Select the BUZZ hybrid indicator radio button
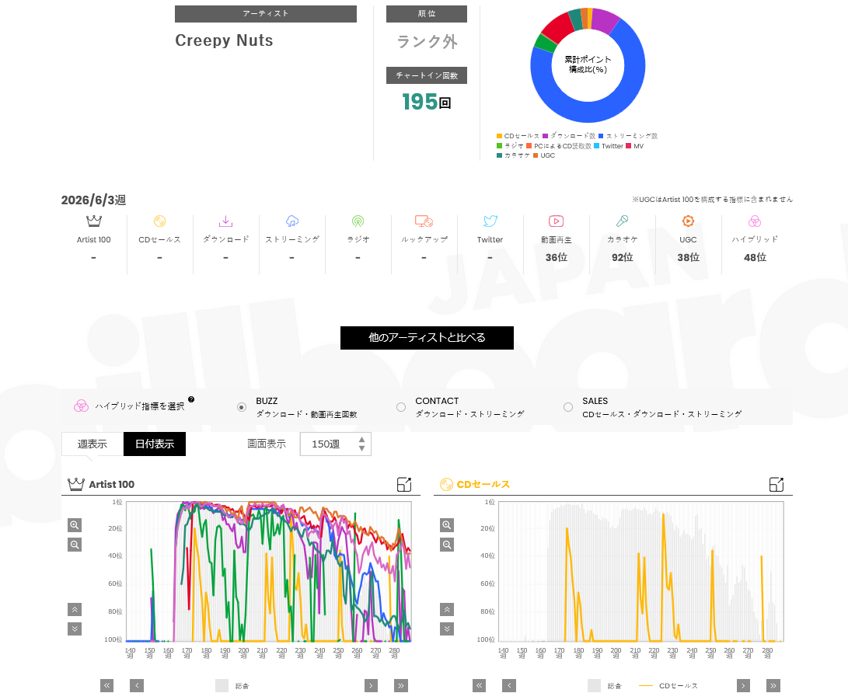 coord(242,407)
